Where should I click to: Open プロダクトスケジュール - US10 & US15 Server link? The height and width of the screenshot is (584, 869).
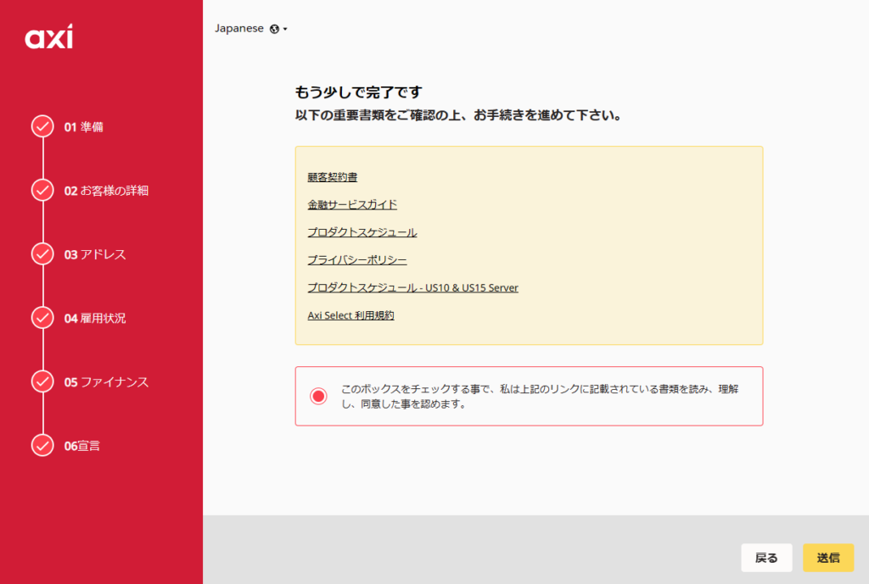(x=412, y=287)
